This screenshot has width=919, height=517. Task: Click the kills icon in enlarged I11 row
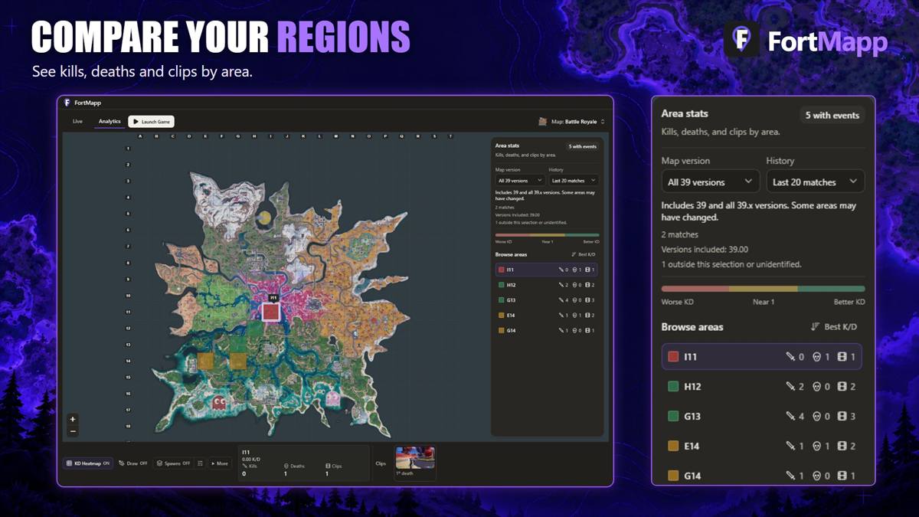pos(790,357)
